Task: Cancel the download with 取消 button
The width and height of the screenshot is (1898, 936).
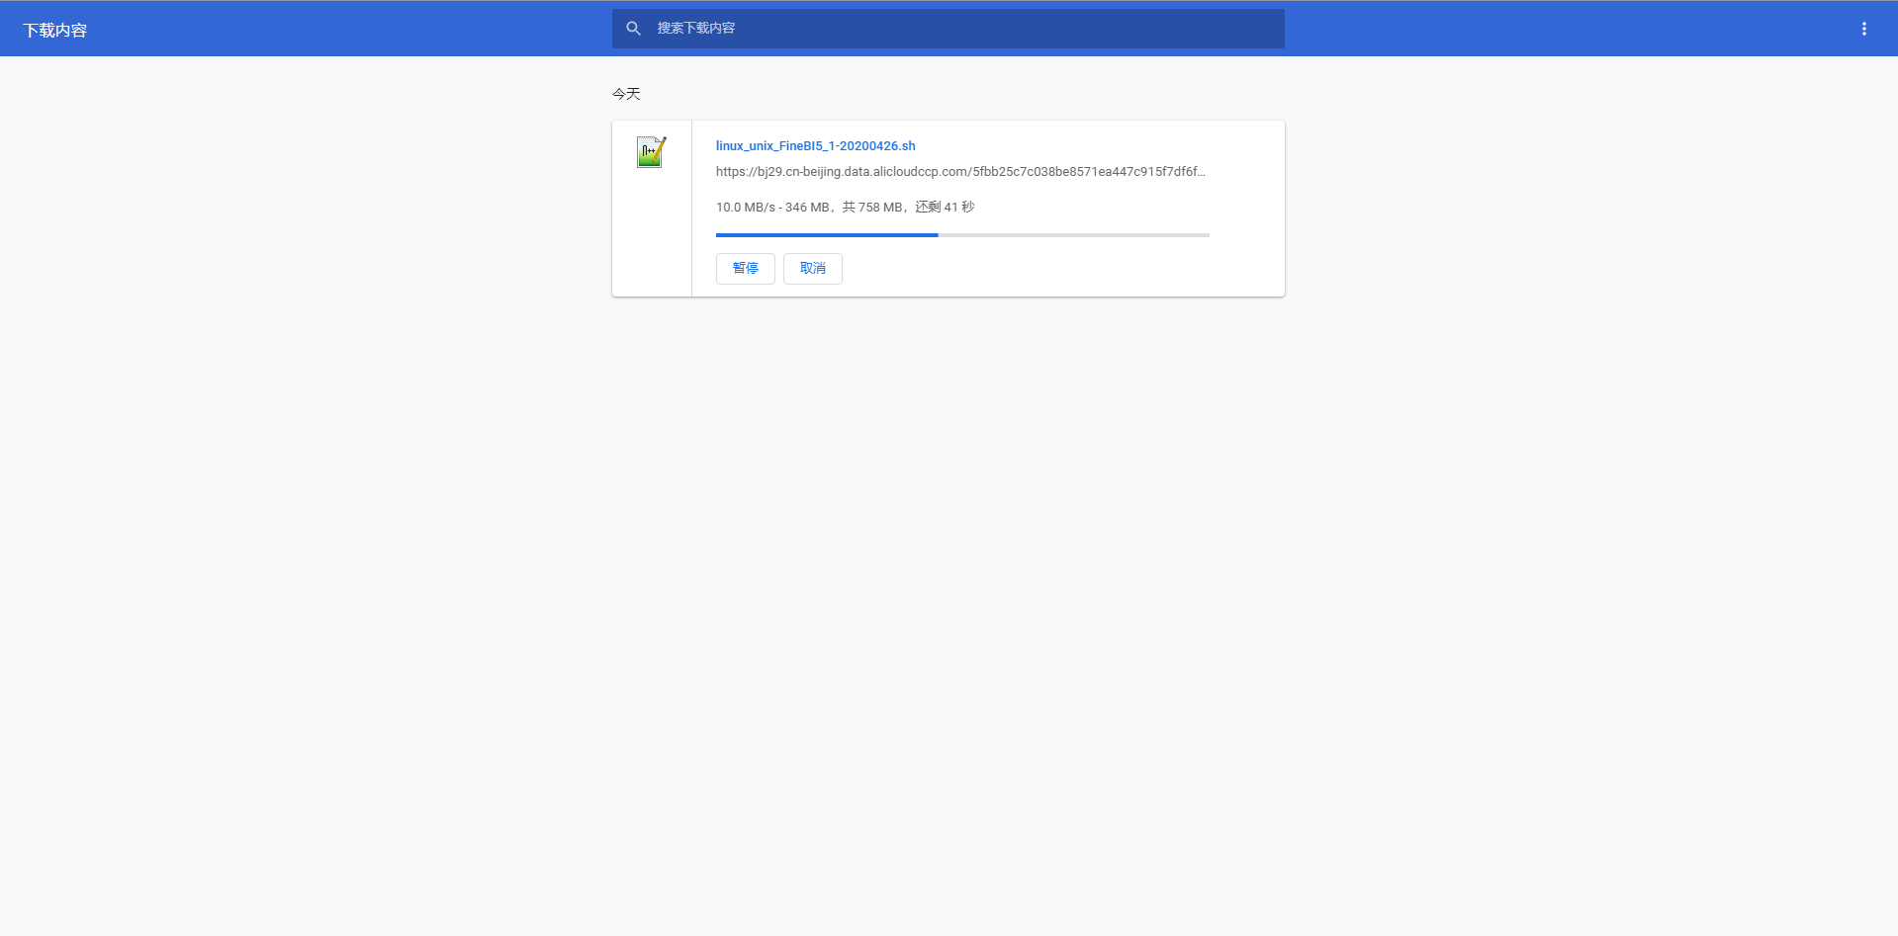Action: coord(813,269)
